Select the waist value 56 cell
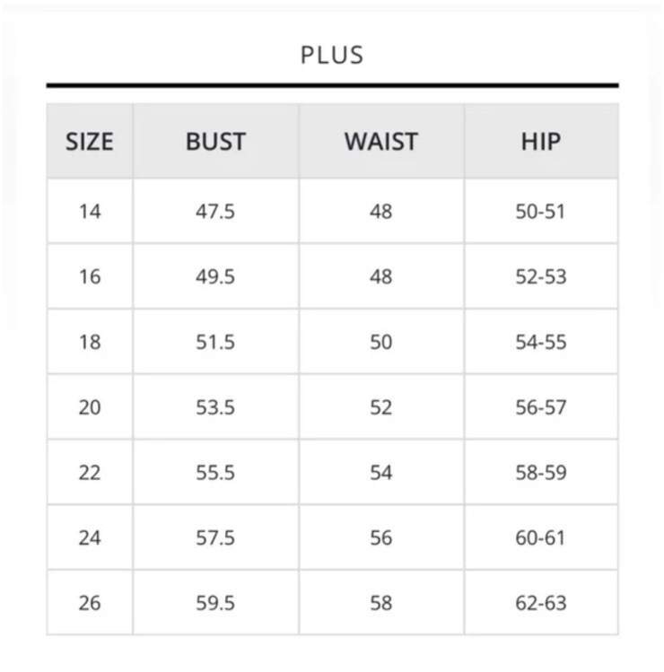664x672 pixels. pyautogui.click(x=381, y=537)
